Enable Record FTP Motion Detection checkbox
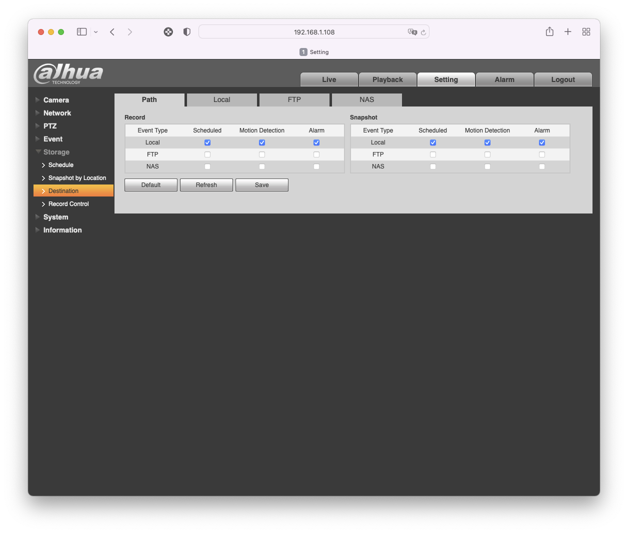This screenshot has height=533, width=628. point(262,154)
